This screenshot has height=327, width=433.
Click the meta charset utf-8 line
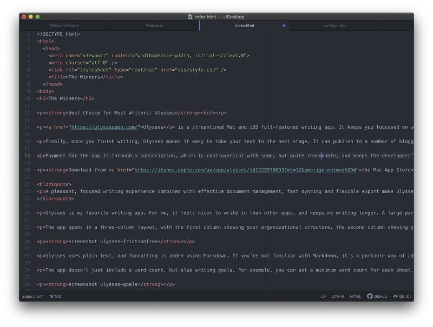pos(83,63)
